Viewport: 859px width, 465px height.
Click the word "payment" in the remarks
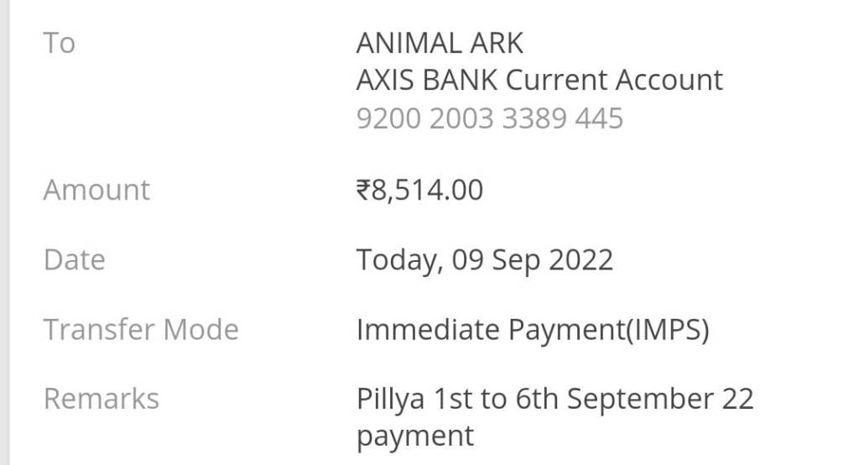click(415, 436)
